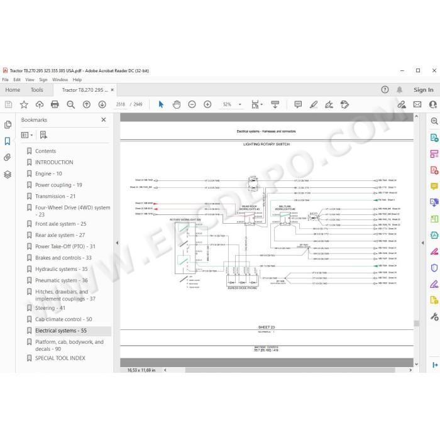Switch to Home tab
The height and width of the screenshot is (440, 440).
[x=13, y=90]
